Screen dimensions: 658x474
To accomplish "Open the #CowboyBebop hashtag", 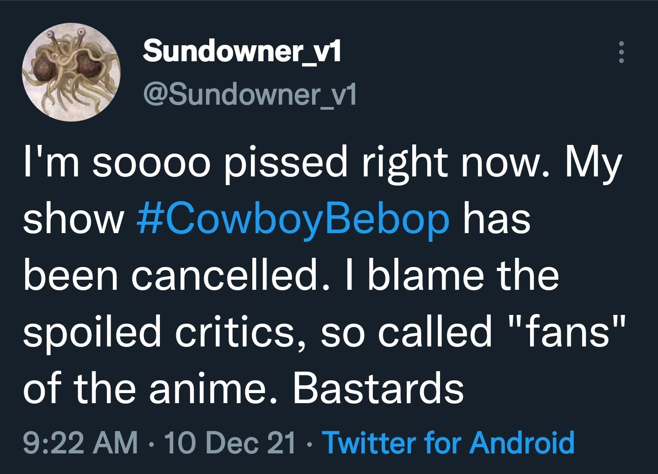I will pos(293,219).
